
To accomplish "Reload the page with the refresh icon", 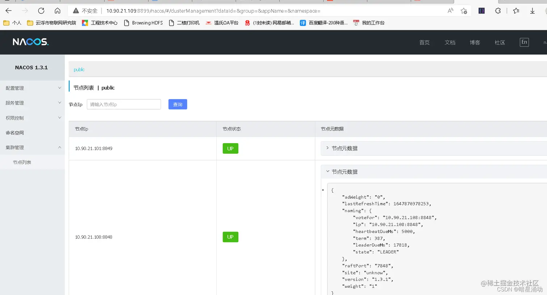I will click(x=41, y=11).
